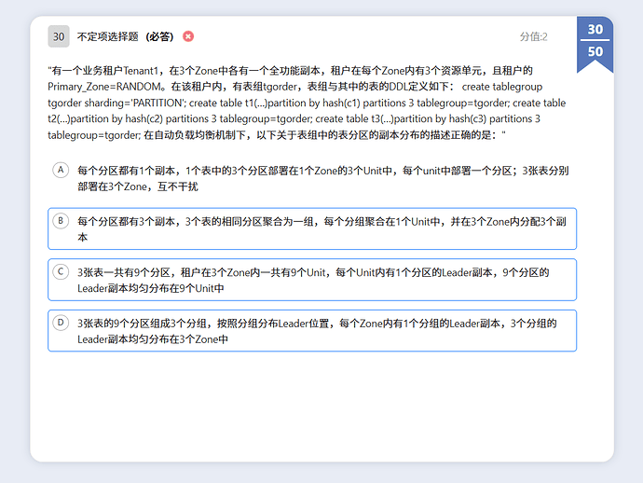Image resolution: width=643 pixels, height=483 pixels.
Task: Select the circled letter C option marker
Action: [x=61, y=271]
